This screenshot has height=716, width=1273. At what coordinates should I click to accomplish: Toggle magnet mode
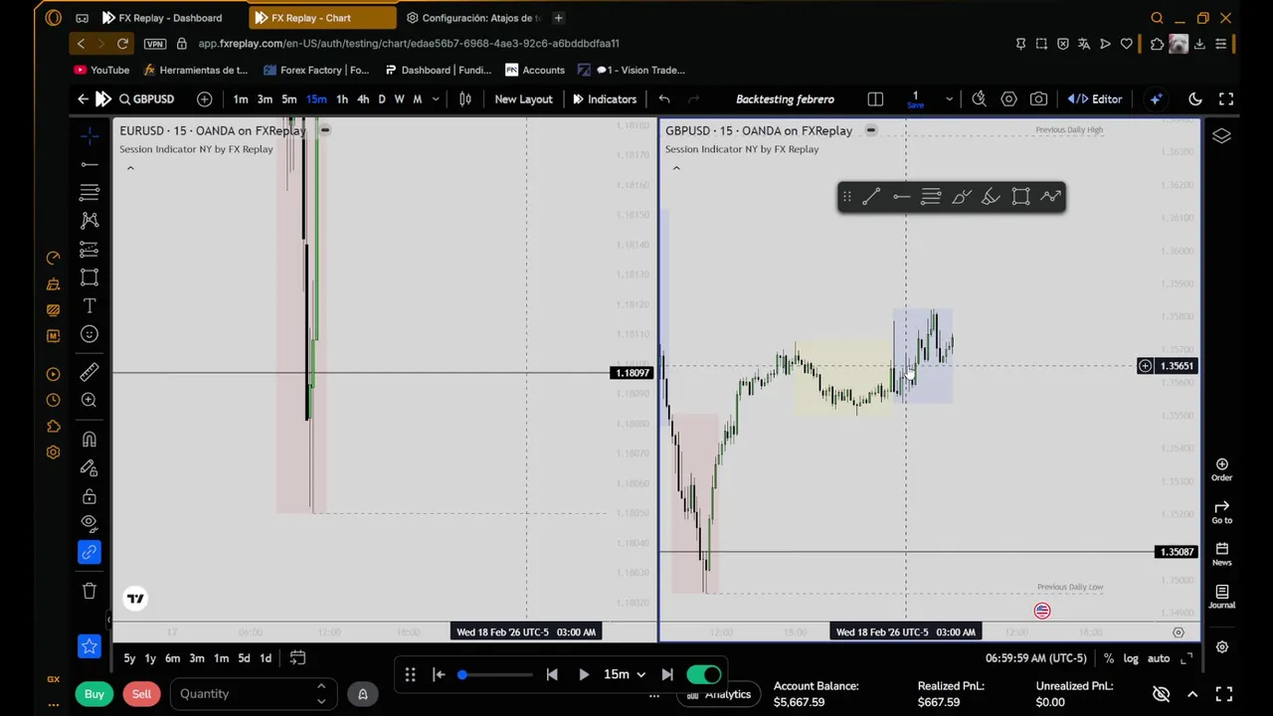90,439
